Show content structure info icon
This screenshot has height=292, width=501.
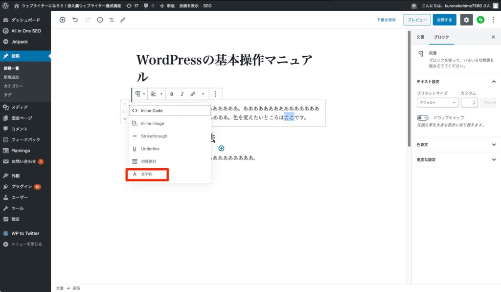(x=100, y=20)
